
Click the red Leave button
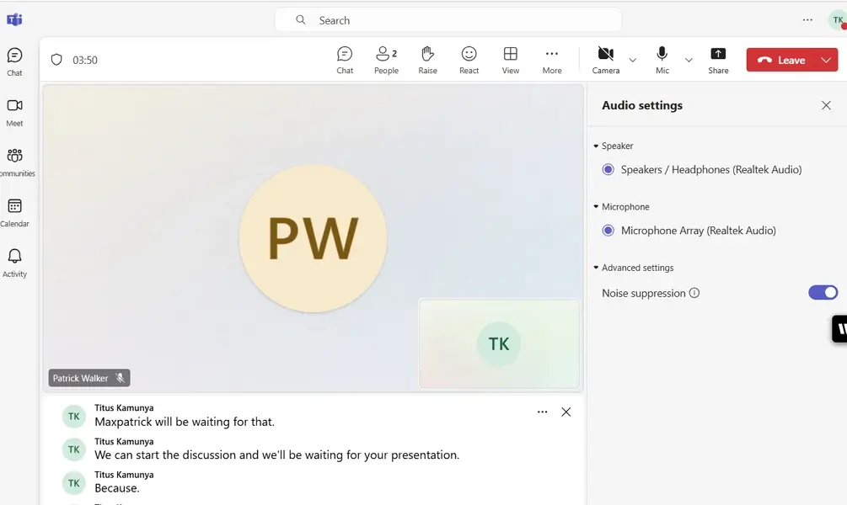click(x=781, y=60)
